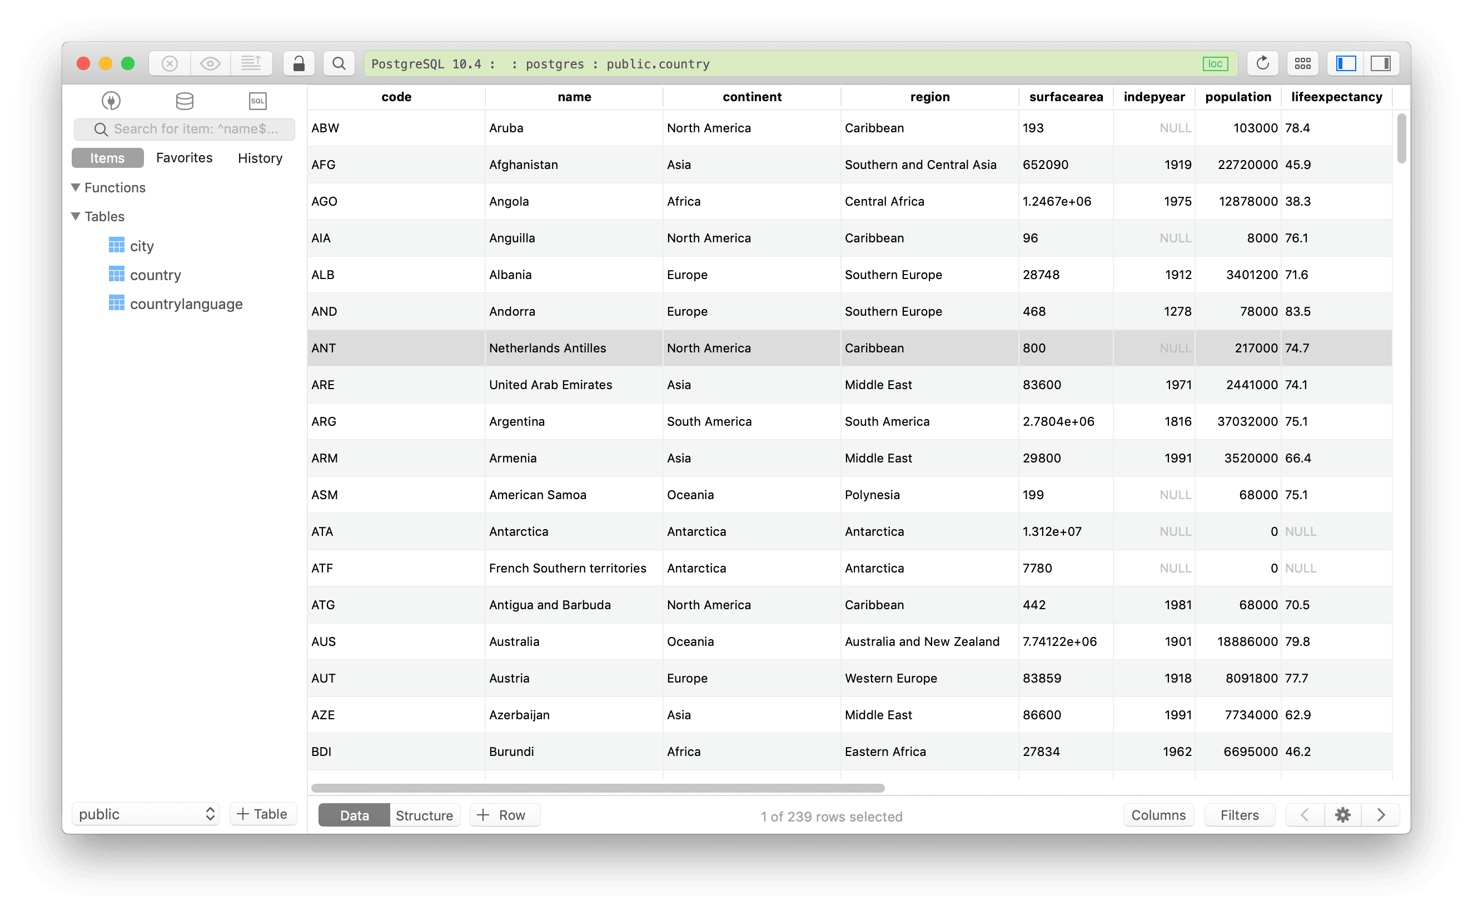Click the green 'loc' tag
The height and width of the screenshot is (916, 1473).
pyautogui.click(x=1215, y=63)
